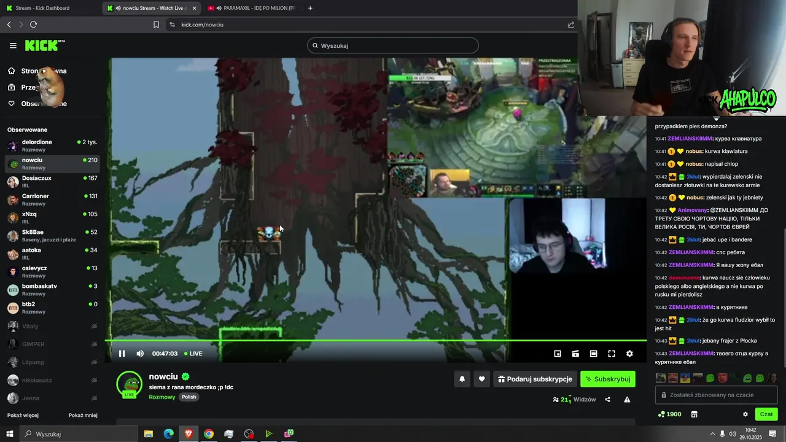Jump to LIVE indicator in player

193,354
